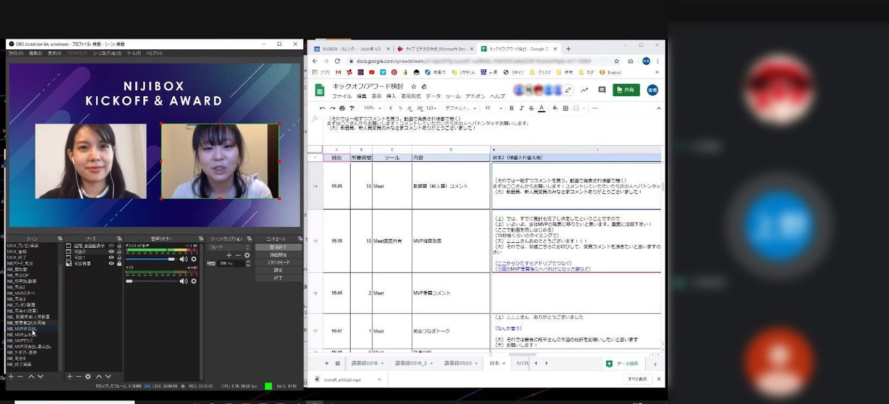The height and width of the screenshot is (404, 889).
Task: Apply bold formatting in Sheets
Action: (x=512, y=108)
